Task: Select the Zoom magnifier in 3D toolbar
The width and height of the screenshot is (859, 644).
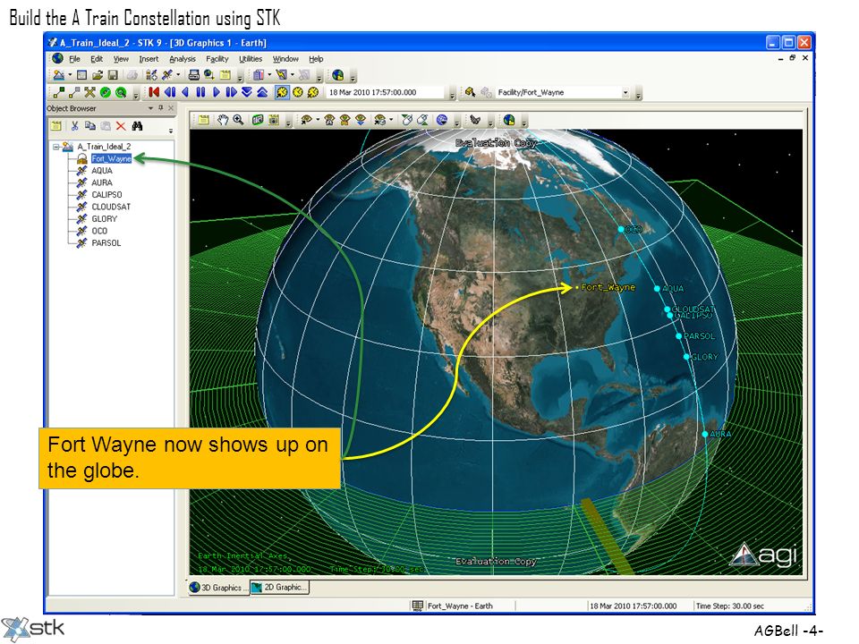Action: tap(238, 120)
